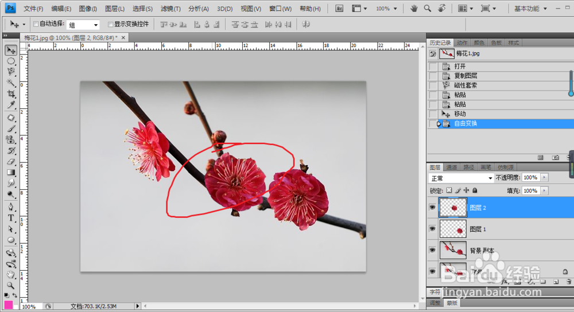Open the 图层(L) menu
The width and height of the screenshot is (574, 312).
click(x=115, y=9)
